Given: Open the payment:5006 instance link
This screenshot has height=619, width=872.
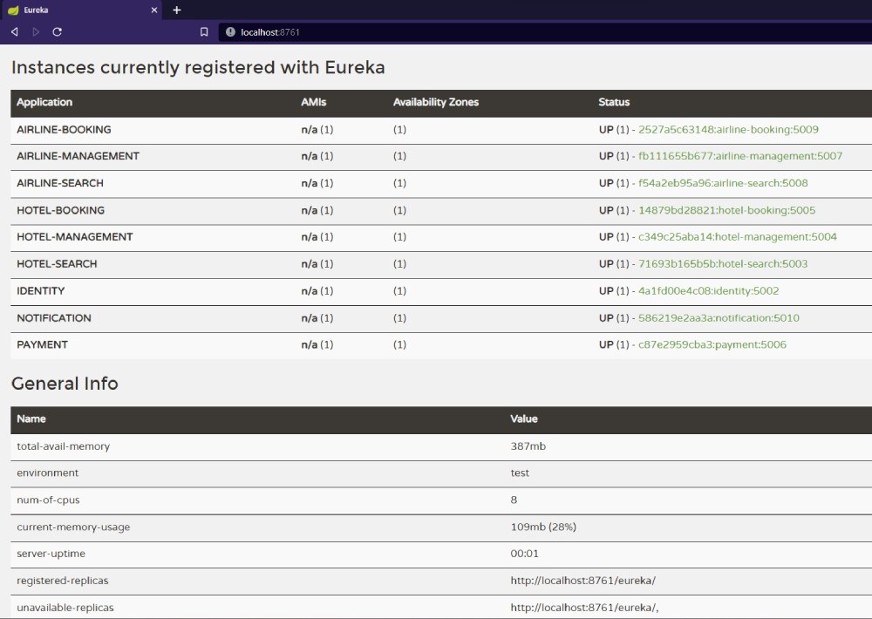Looking at the screenshot, I should [x=712, y=345].
